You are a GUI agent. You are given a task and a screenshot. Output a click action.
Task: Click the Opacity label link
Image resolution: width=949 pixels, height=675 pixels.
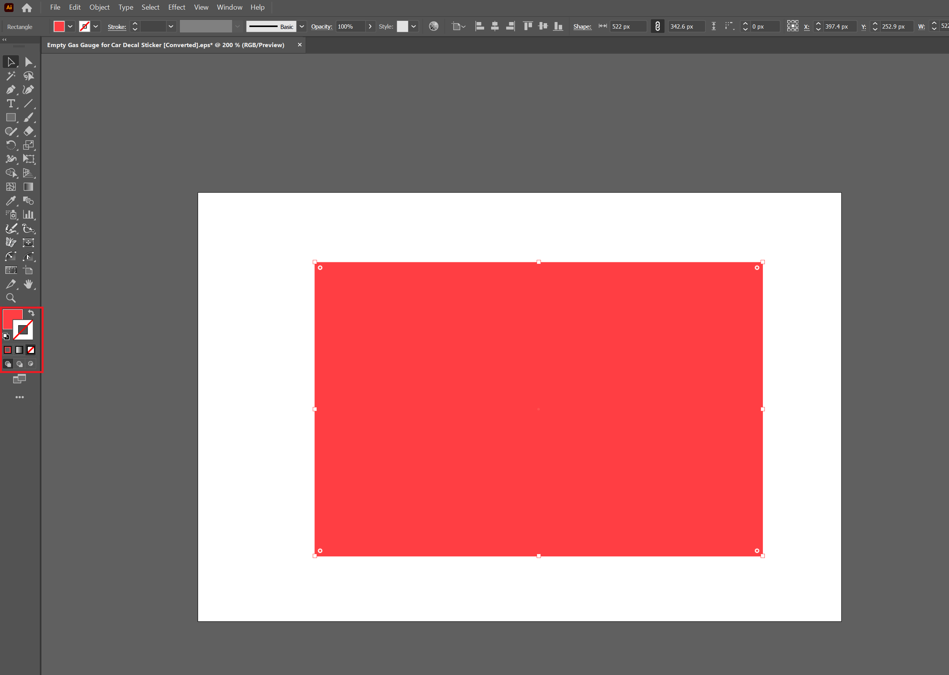pyautogui.click(x=322, y=26)
